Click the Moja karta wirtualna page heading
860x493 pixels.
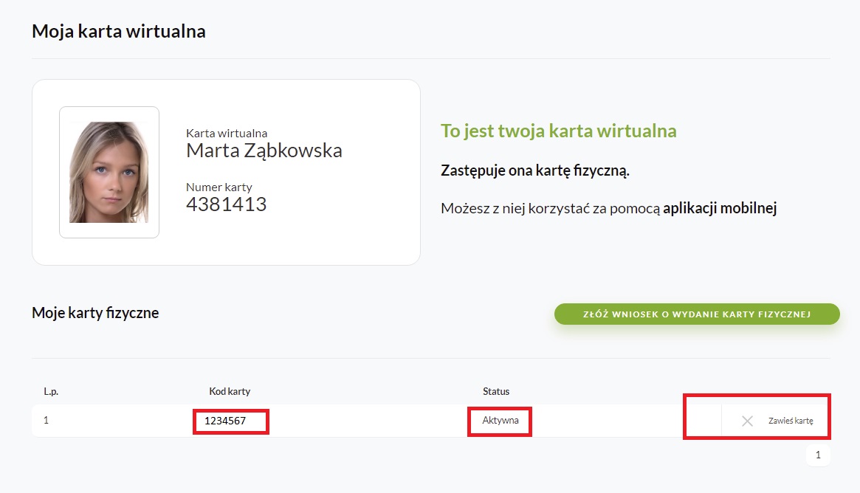(119, 32)
